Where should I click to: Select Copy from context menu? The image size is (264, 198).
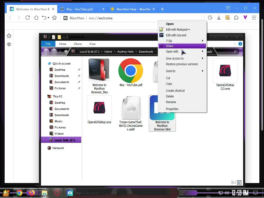click(182, 84)
